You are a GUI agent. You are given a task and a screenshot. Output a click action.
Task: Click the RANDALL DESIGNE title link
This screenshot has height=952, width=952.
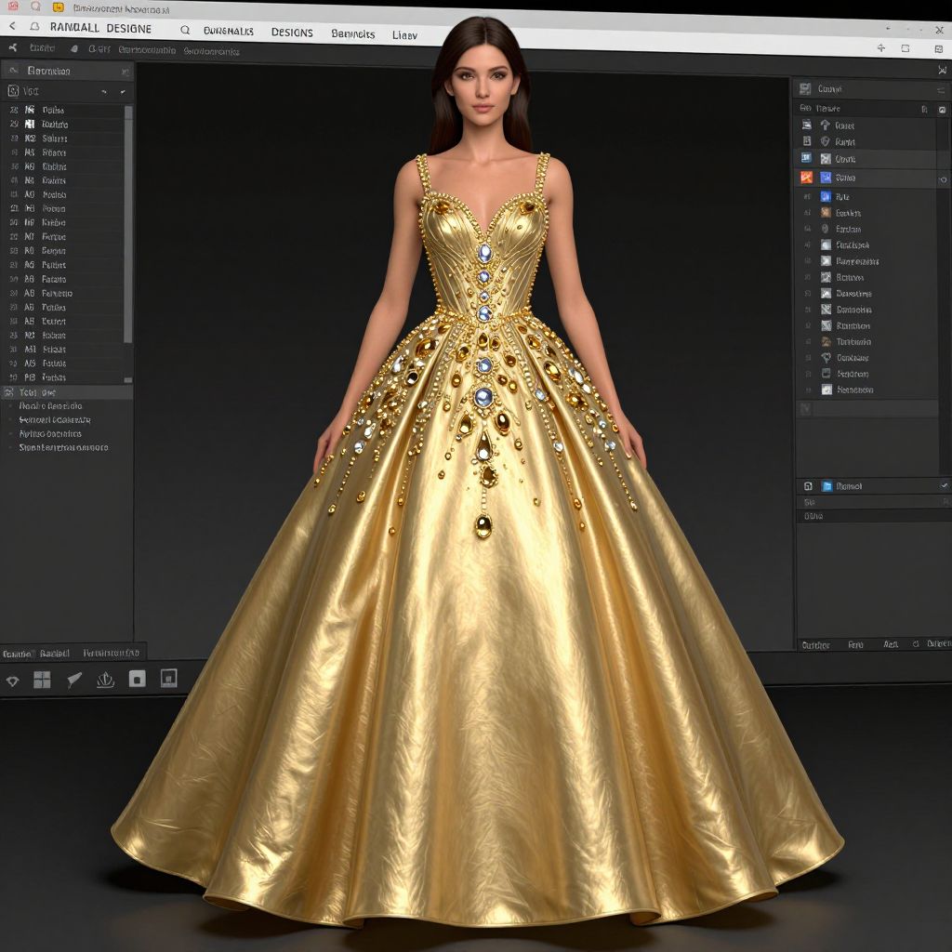pyautogui.click(x=100, y=28)
